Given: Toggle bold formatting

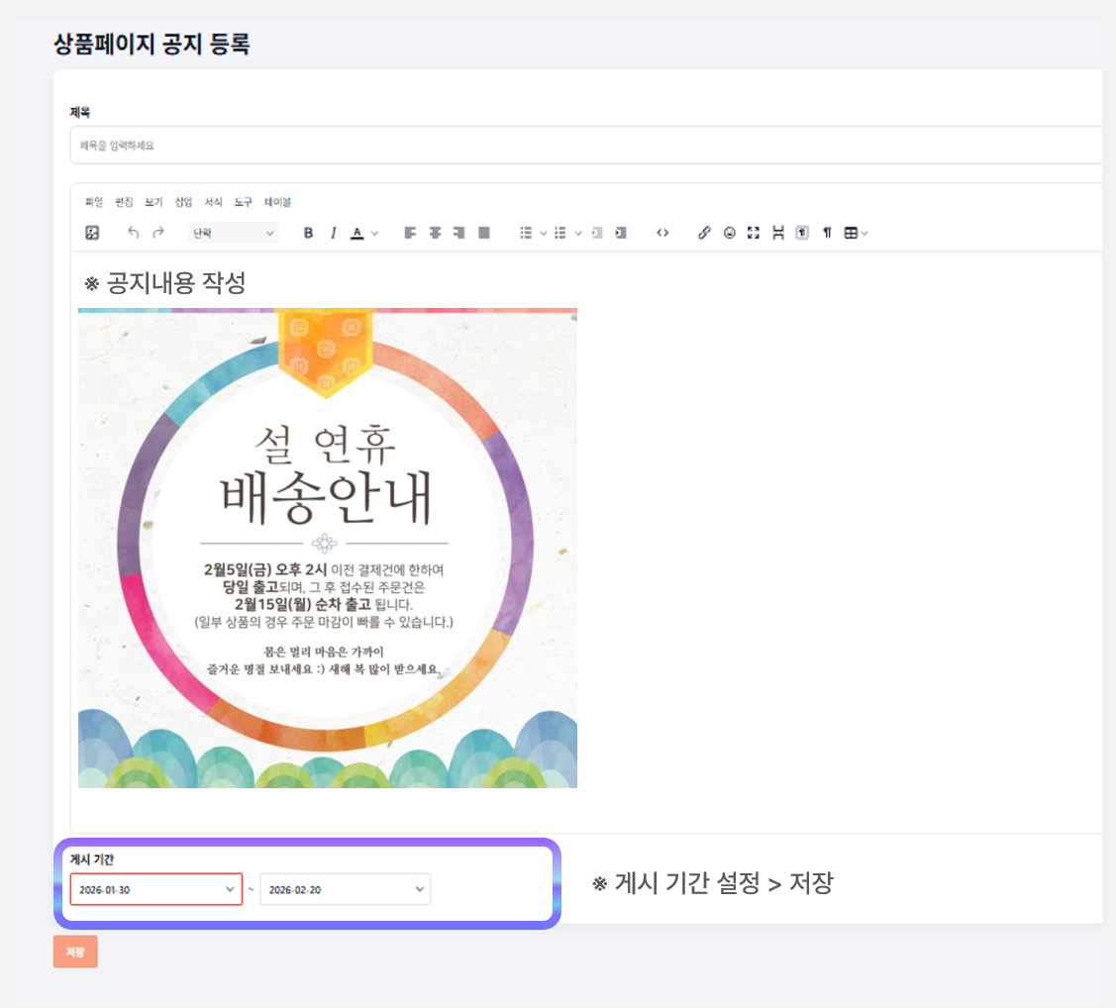Looking at the screenshot, I should 308,233.
